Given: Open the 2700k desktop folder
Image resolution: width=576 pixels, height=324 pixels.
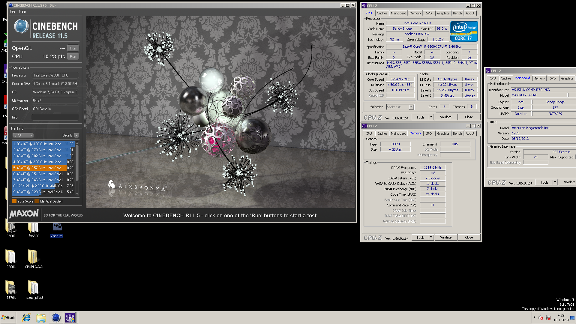Looking at the screenshot, I should click(11, 259).
